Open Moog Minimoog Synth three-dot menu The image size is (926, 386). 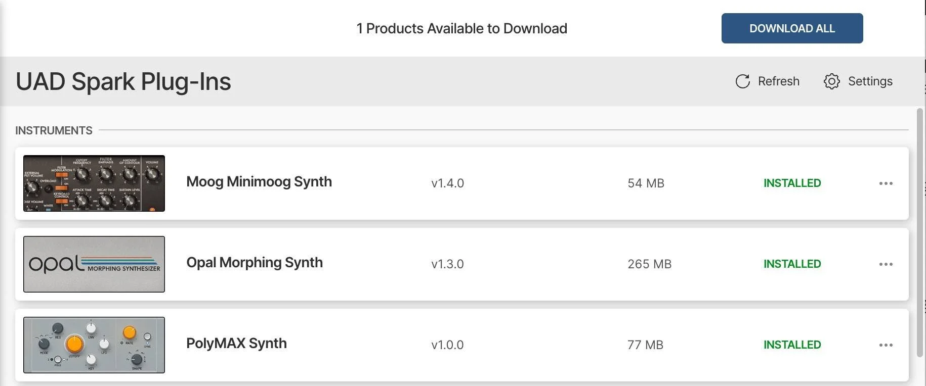coord(886,183)
